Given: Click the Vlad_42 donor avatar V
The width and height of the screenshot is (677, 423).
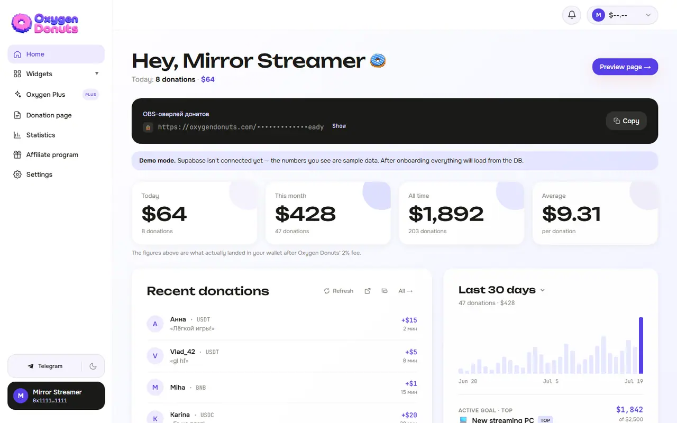Looking at the screenshot, I should 155,356.
